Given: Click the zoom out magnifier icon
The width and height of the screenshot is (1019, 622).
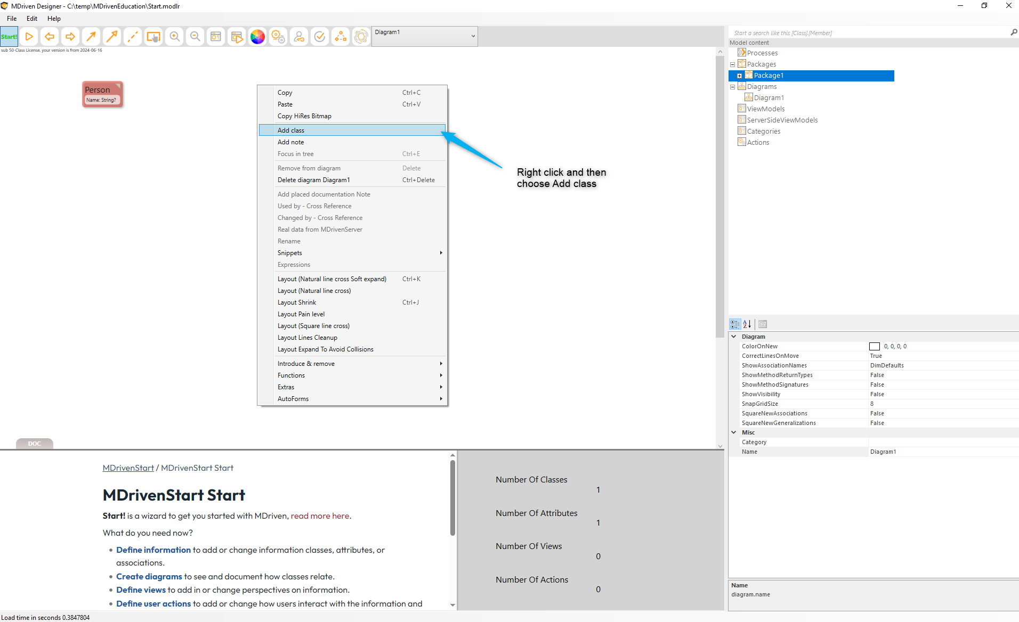Looking at the screenshot, I should coord(195,37).
